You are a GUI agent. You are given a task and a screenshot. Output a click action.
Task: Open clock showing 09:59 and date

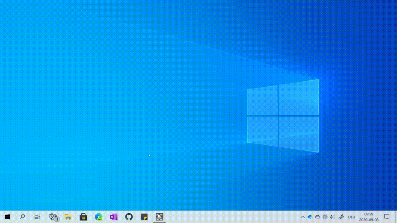tap(369, 217)
